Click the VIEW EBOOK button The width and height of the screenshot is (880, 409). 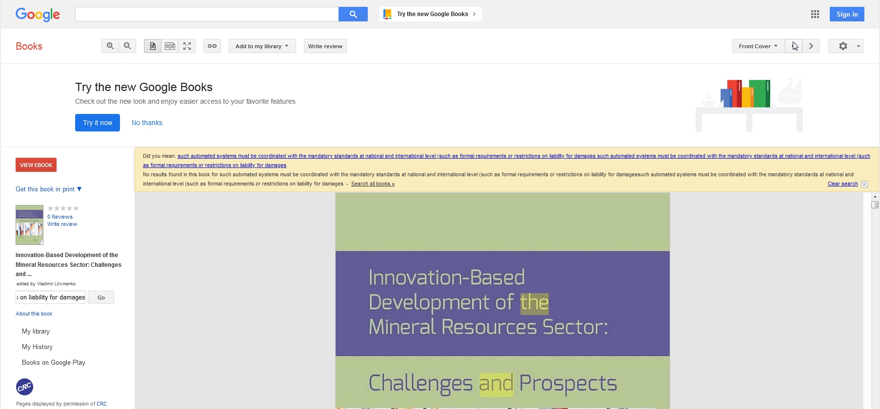click(x=36, y=165)
